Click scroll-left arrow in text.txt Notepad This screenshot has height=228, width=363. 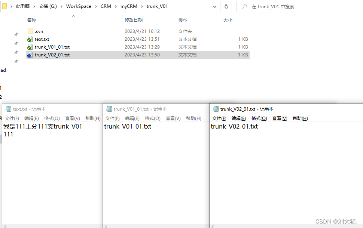pos(5,226)
